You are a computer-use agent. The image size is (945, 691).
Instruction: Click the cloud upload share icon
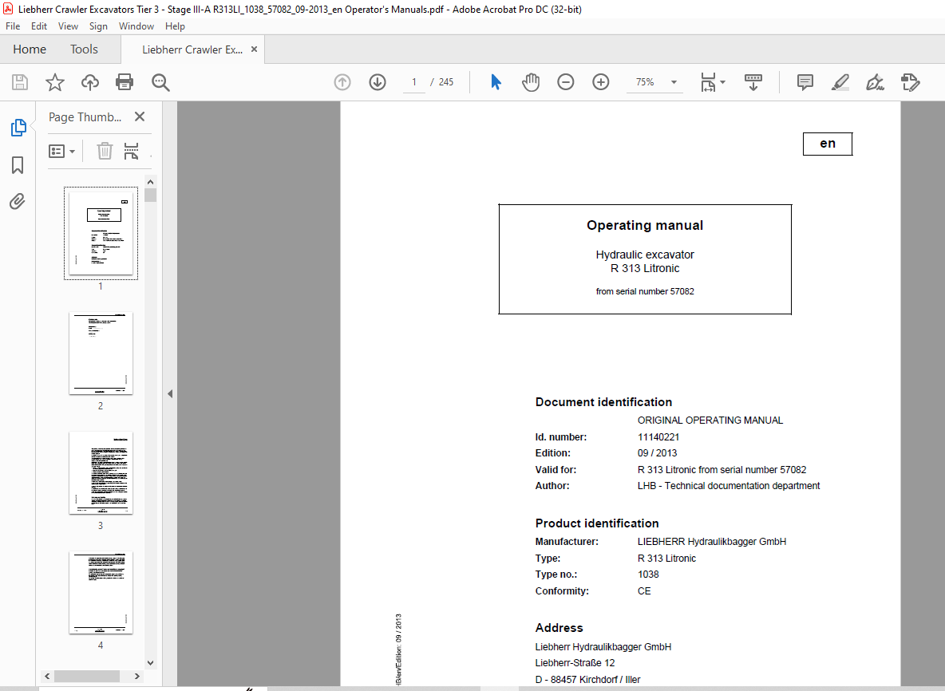[90, 82]
